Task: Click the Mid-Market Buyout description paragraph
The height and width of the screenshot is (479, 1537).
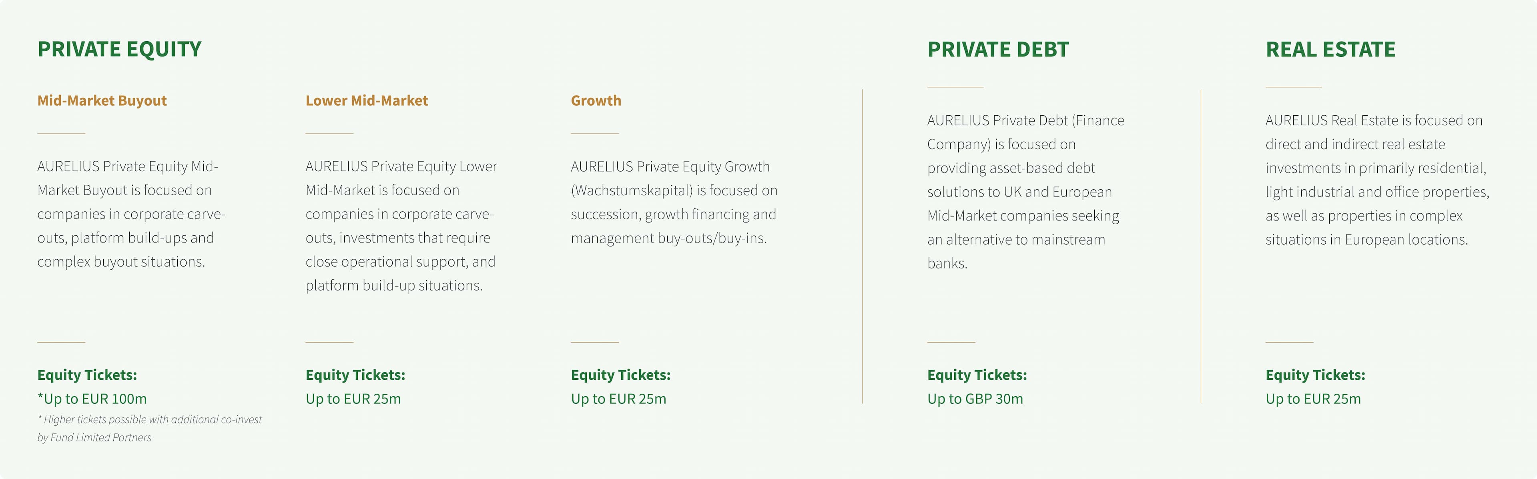Action: tap(131, 214)
